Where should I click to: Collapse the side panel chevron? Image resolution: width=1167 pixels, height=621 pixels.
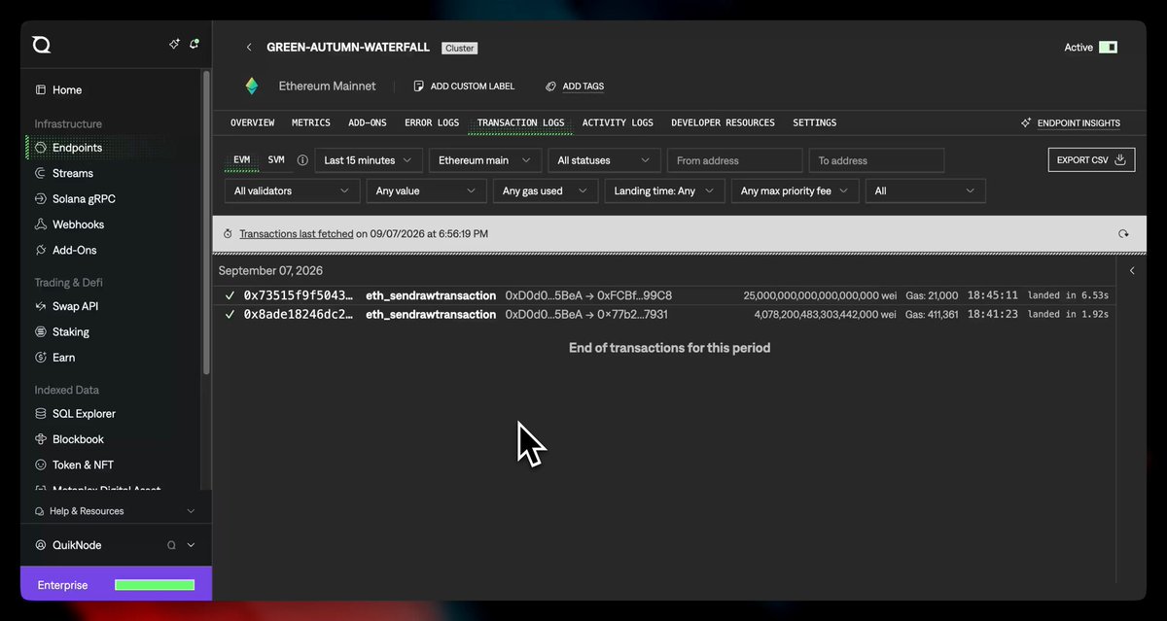(x=1132, y=271)
